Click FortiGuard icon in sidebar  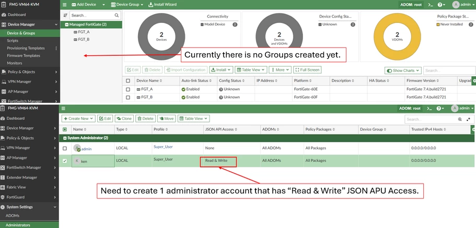coord(3,197)
